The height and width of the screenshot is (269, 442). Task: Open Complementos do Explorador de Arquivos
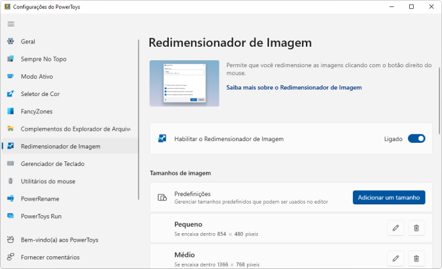[76, 129]
